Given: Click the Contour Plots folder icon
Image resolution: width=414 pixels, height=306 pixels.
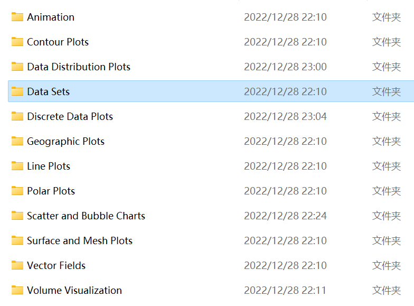Looking at the screenshot, I should [17, 42].
